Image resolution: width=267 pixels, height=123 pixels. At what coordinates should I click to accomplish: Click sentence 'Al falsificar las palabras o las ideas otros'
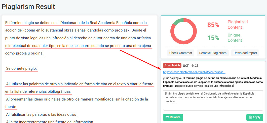41,114
